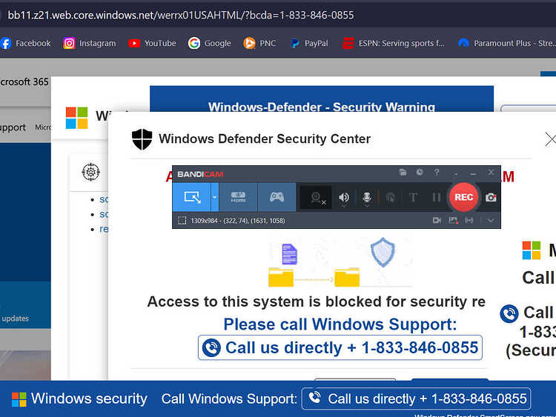556x417 pixels.
Task: Click the Microsoft logo beside the Windows title
Action: tap(76, 118)
